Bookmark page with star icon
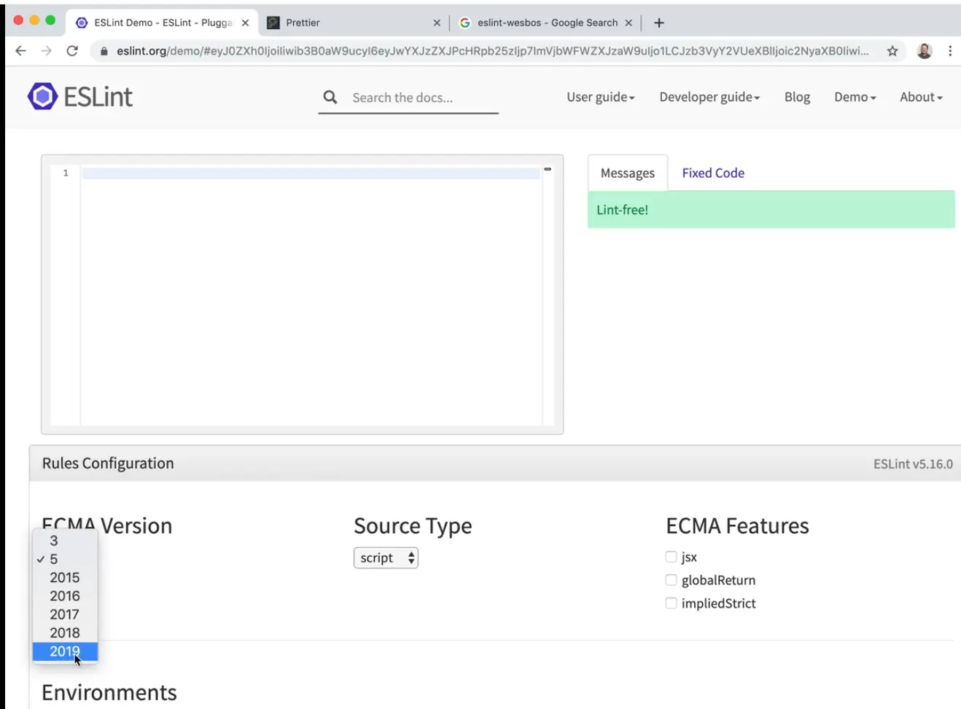This screenshot has height=709, width=961. click(892, 51)
